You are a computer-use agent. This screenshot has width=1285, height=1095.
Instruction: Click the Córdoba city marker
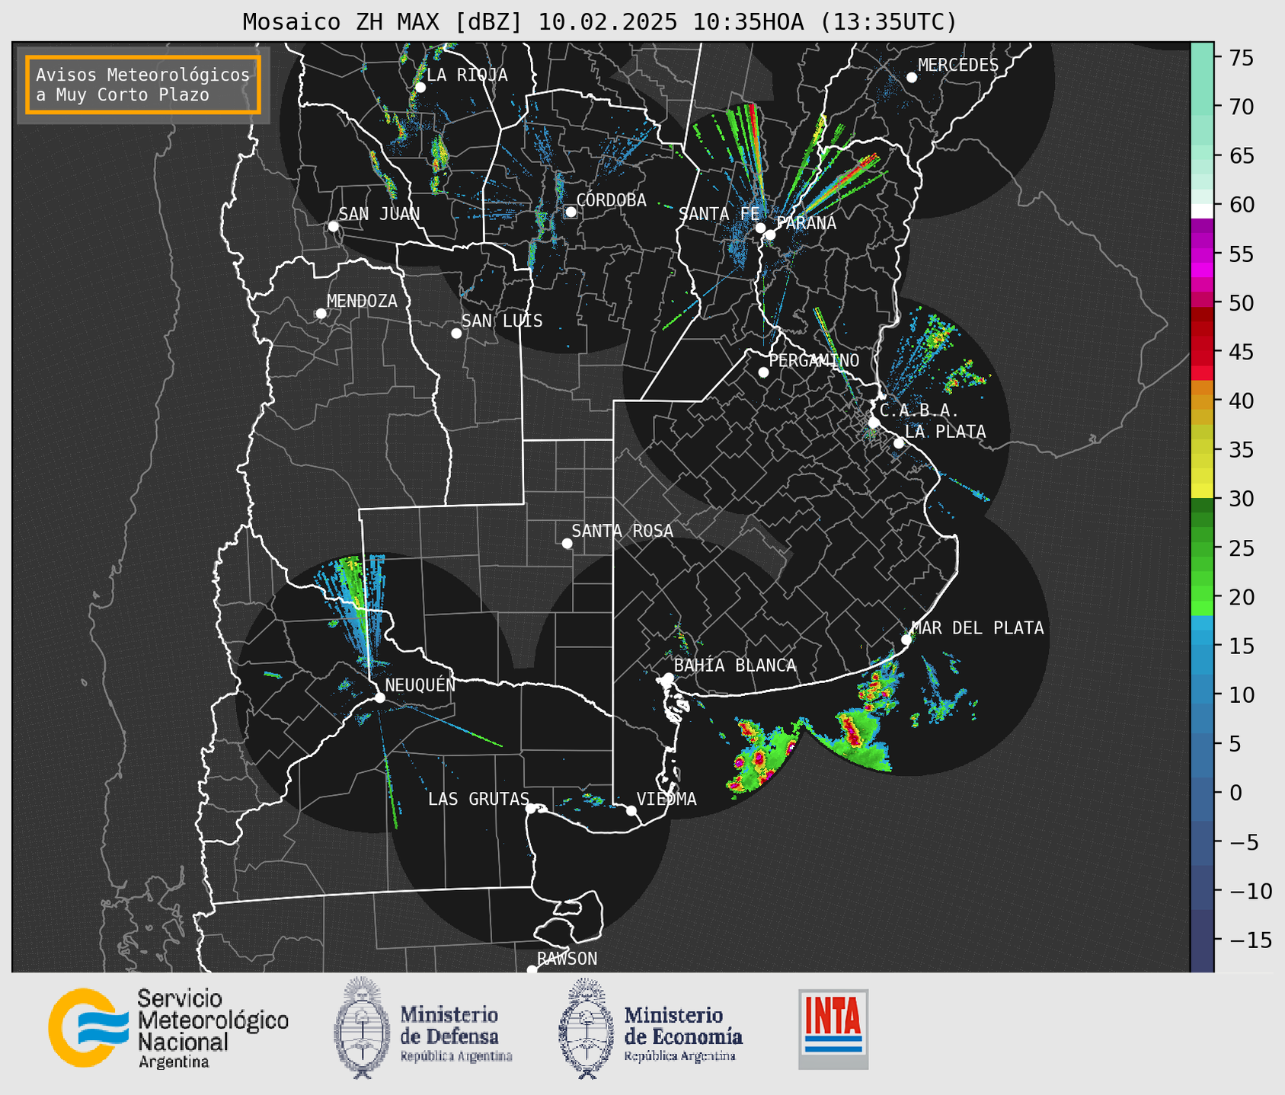(571, 212)
